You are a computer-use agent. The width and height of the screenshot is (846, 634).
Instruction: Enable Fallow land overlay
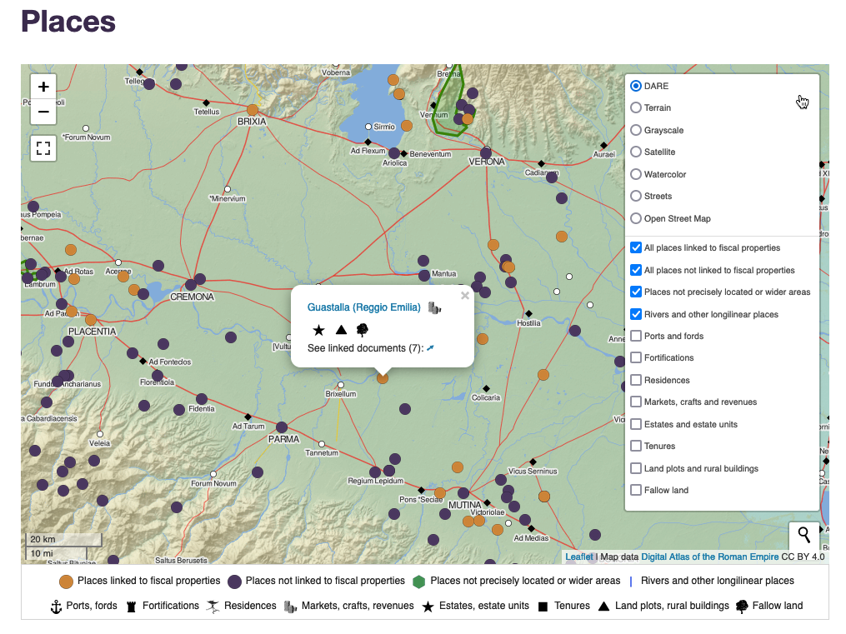(636, 490)
